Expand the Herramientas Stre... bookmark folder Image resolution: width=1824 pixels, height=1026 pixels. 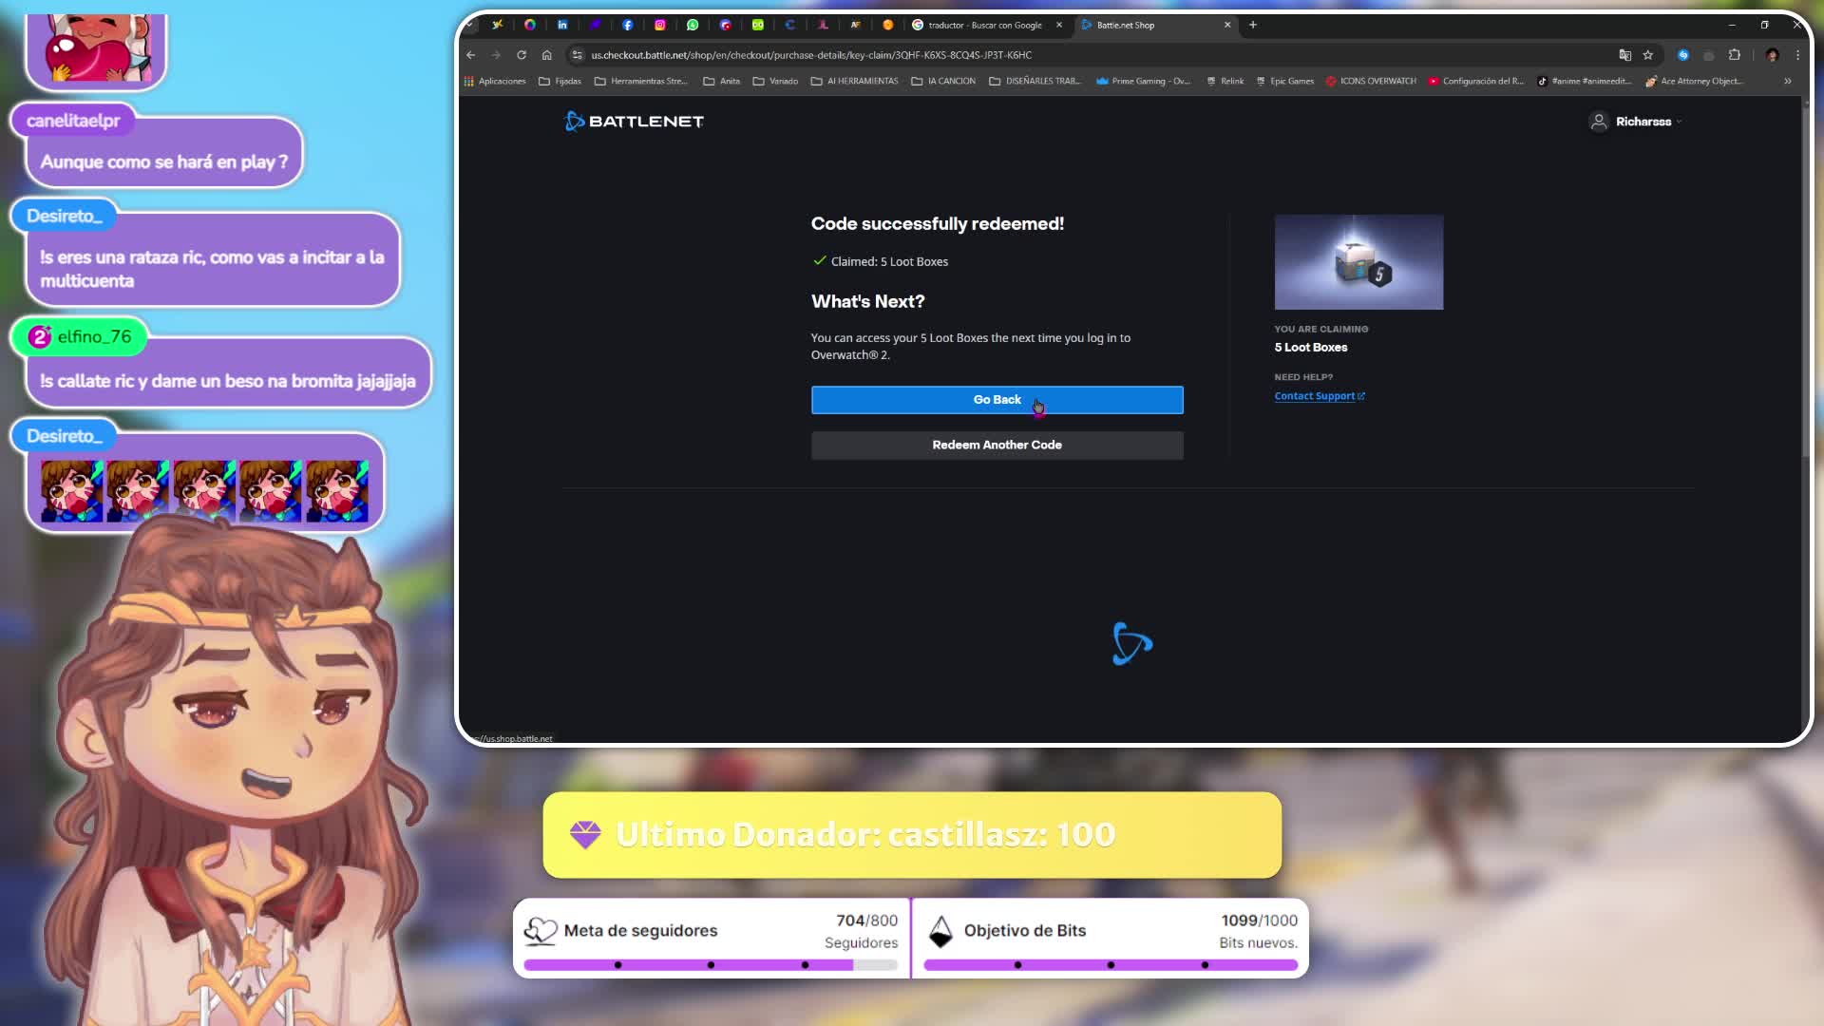[x=640, y=81]
